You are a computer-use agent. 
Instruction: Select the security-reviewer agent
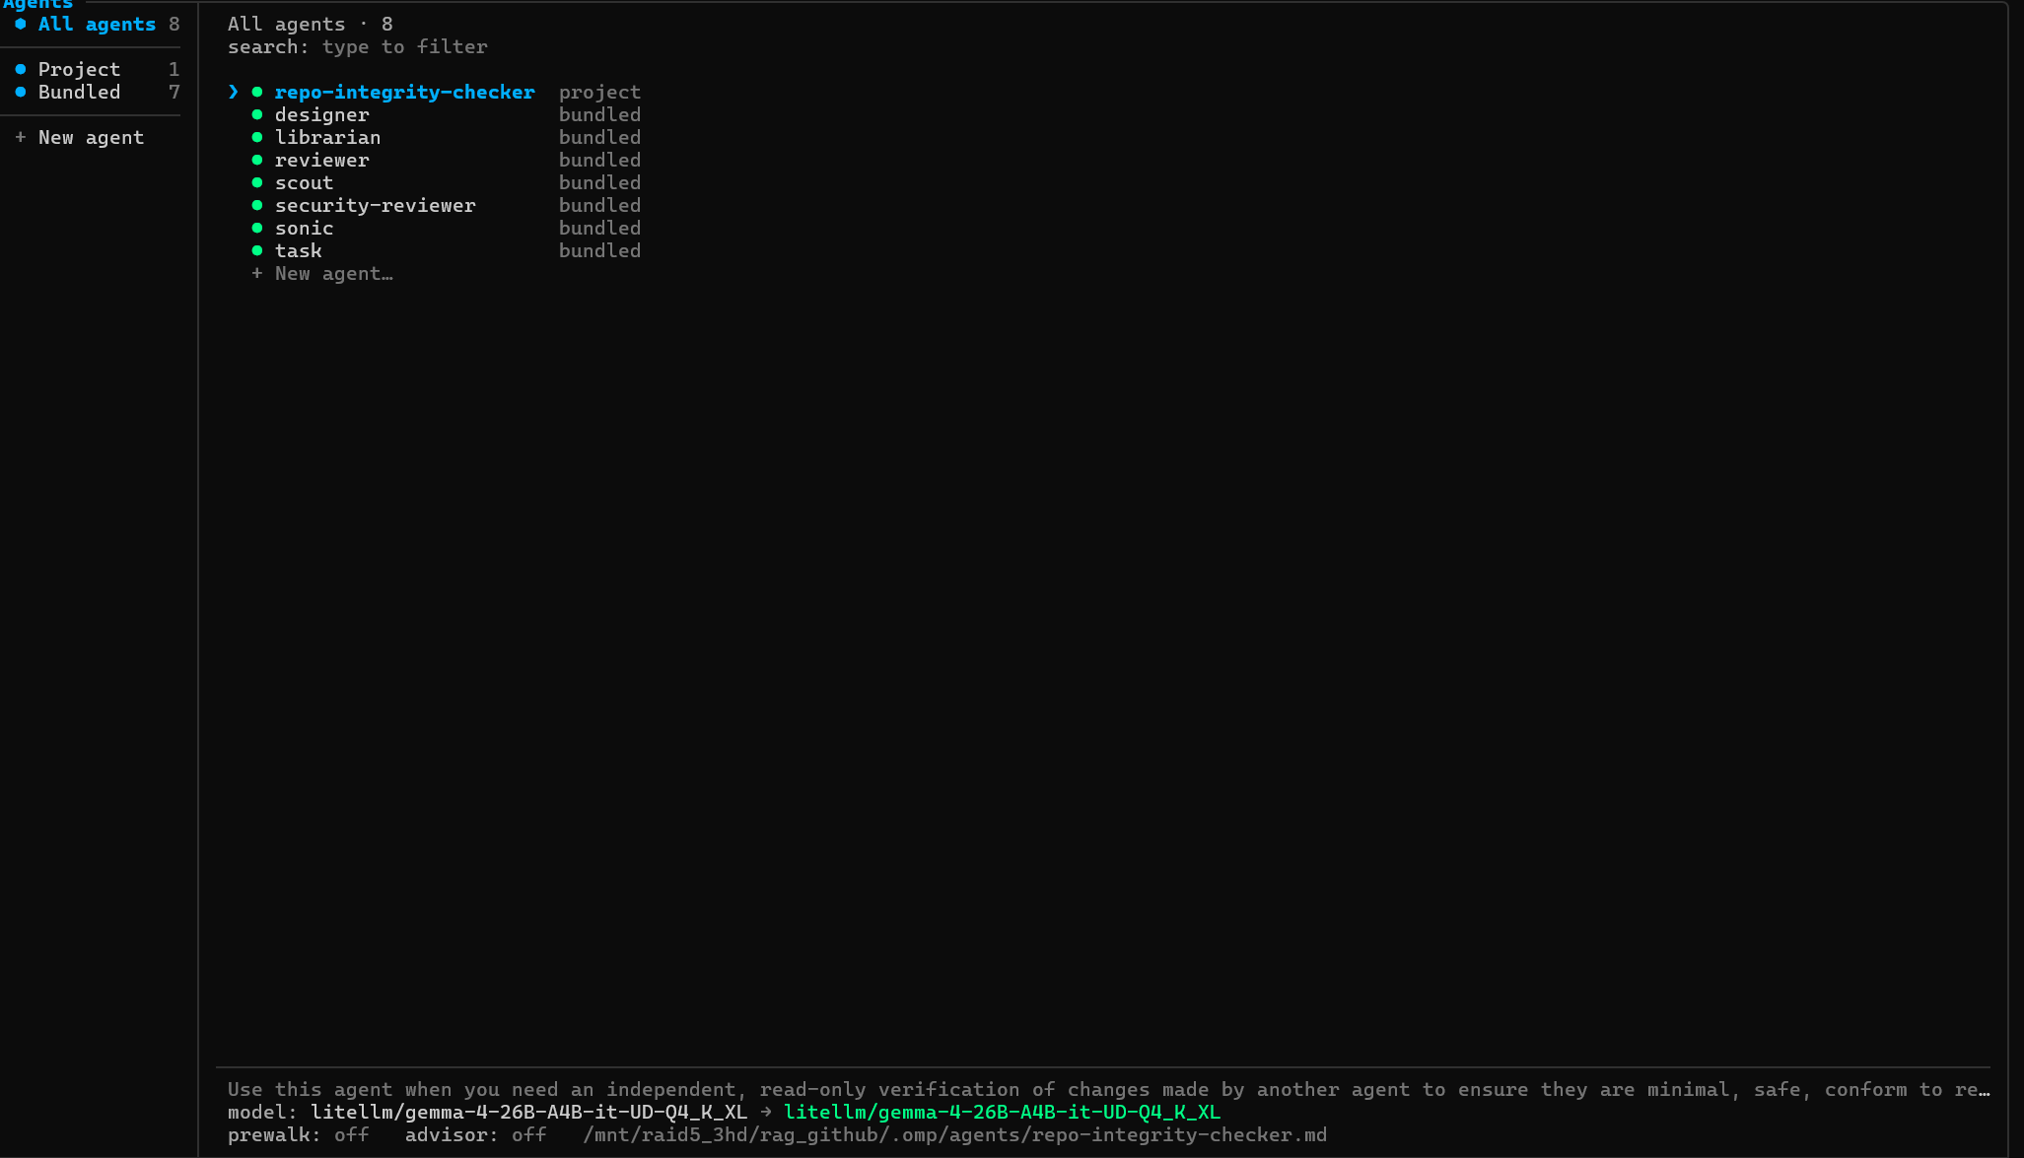[x=376, y=205]
